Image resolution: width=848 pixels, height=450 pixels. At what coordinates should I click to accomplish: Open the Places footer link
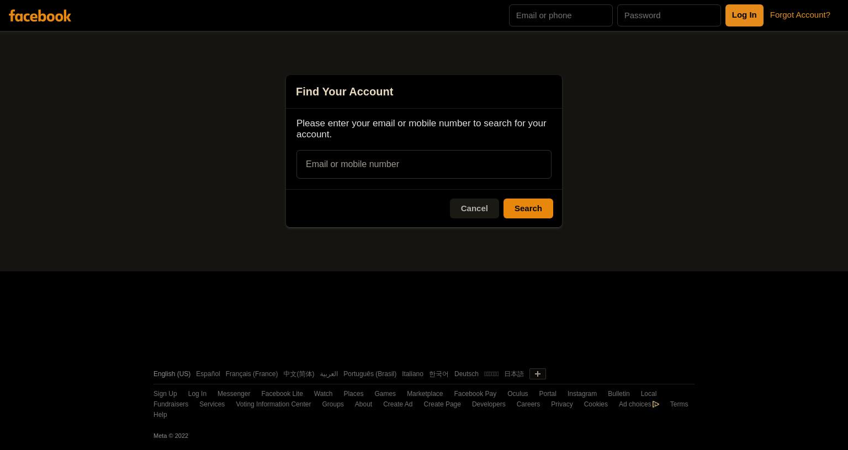click(353, 394)
